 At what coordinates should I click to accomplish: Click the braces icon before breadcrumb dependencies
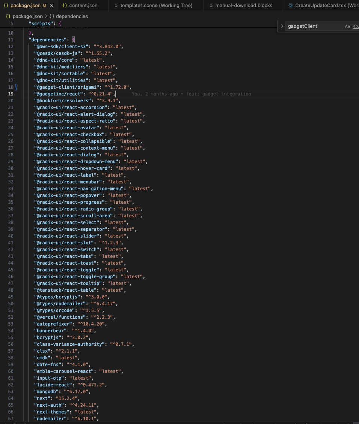[51, 16]
